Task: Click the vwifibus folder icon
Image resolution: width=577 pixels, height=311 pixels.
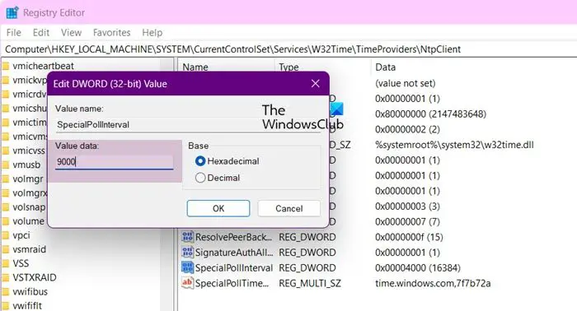Action: [6, 291]
